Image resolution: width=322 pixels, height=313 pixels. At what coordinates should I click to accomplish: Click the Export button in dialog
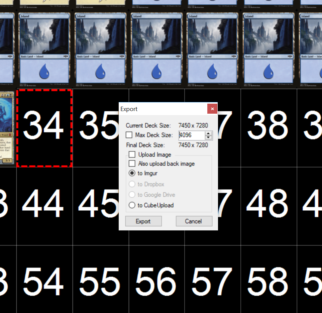(143, 221)
